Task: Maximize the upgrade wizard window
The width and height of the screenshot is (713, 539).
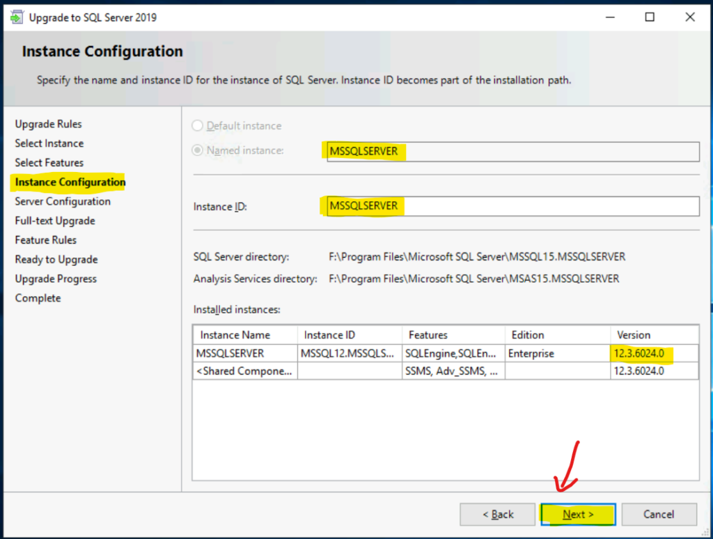Action: pyautogui.click(x=650, y=17)
